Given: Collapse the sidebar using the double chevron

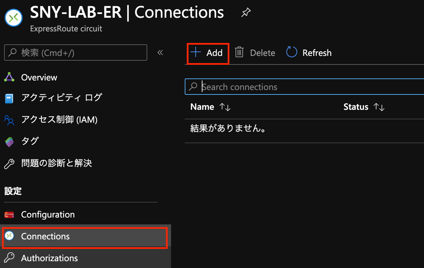Looking at the screenshot, I should click(160, 53).
